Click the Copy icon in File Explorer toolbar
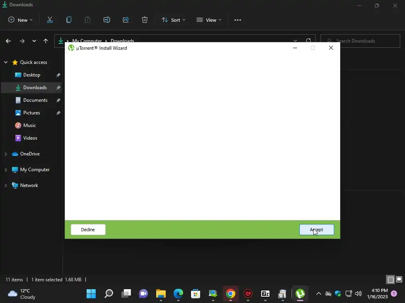Image resolution: width=405 pixels, height=303 pixels. tap(69, 20)
